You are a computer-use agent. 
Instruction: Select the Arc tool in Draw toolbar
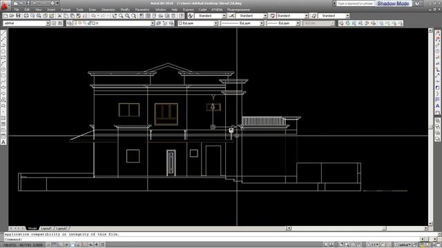click(3, 63)
